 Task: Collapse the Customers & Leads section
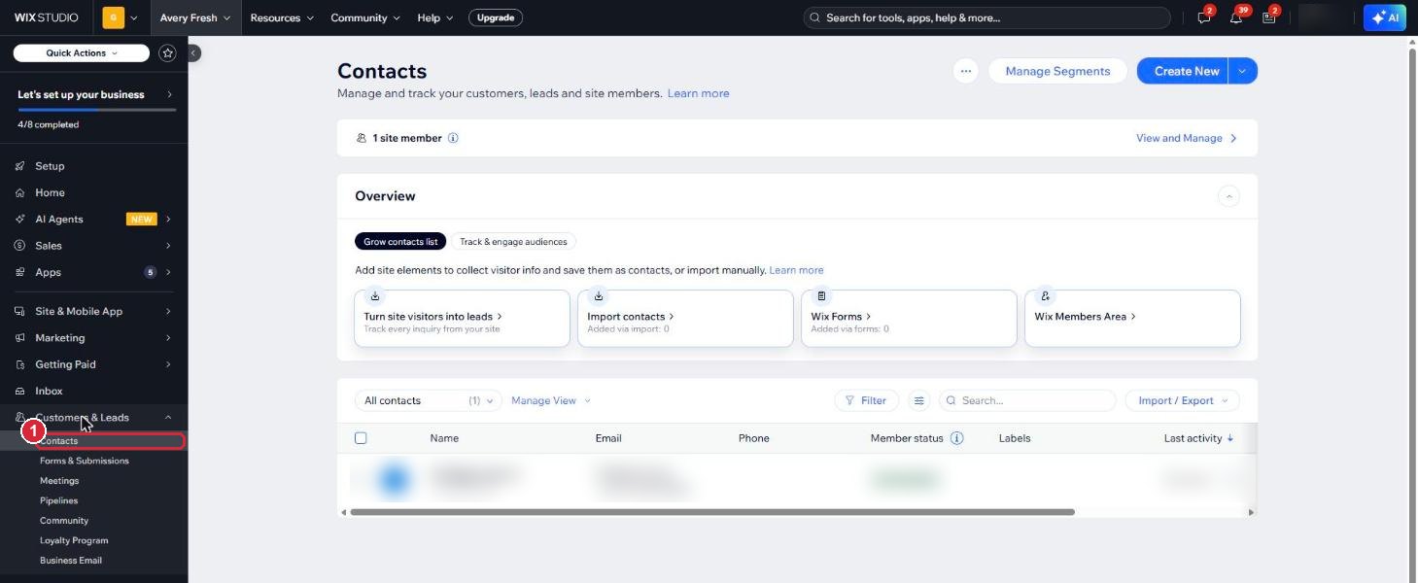coord(168,418)
